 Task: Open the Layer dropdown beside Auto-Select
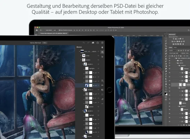coord(55,30)
